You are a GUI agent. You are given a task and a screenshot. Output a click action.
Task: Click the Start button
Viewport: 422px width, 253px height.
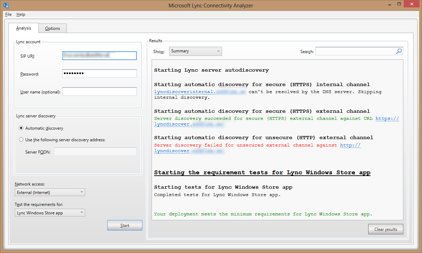click(125, 226)
